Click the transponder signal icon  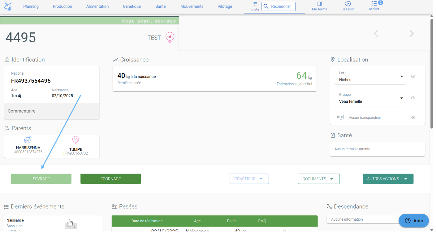(x=340, y=117)
